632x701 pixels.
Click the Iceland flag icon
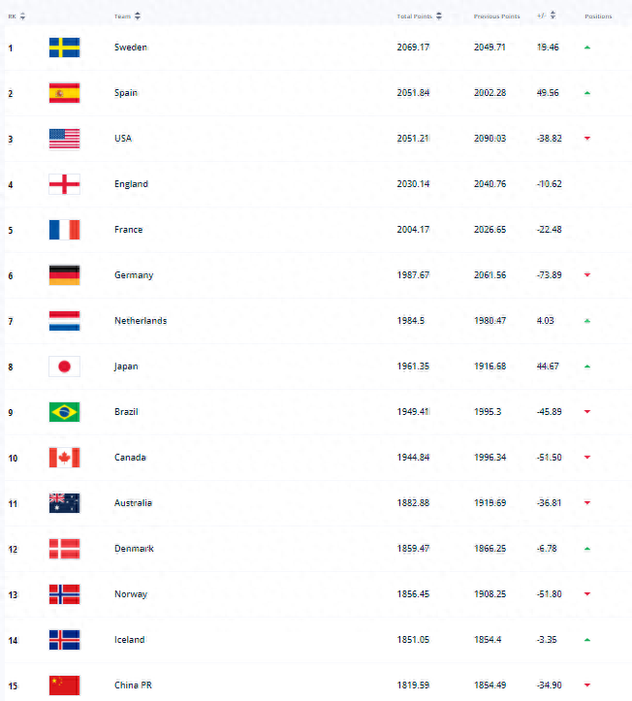(64, 640)
